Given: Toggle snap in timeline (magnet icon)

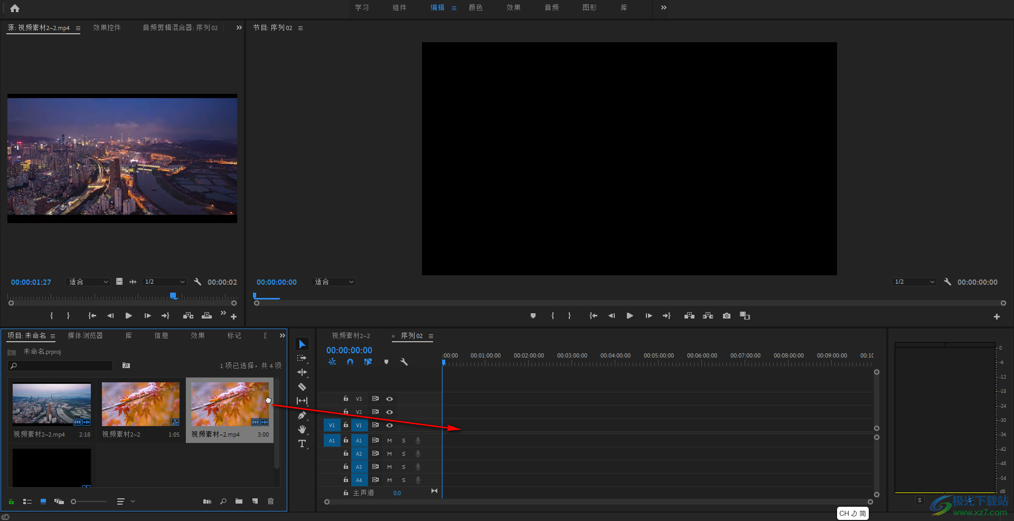Looking at the screenshot, I should coord(350,362).
